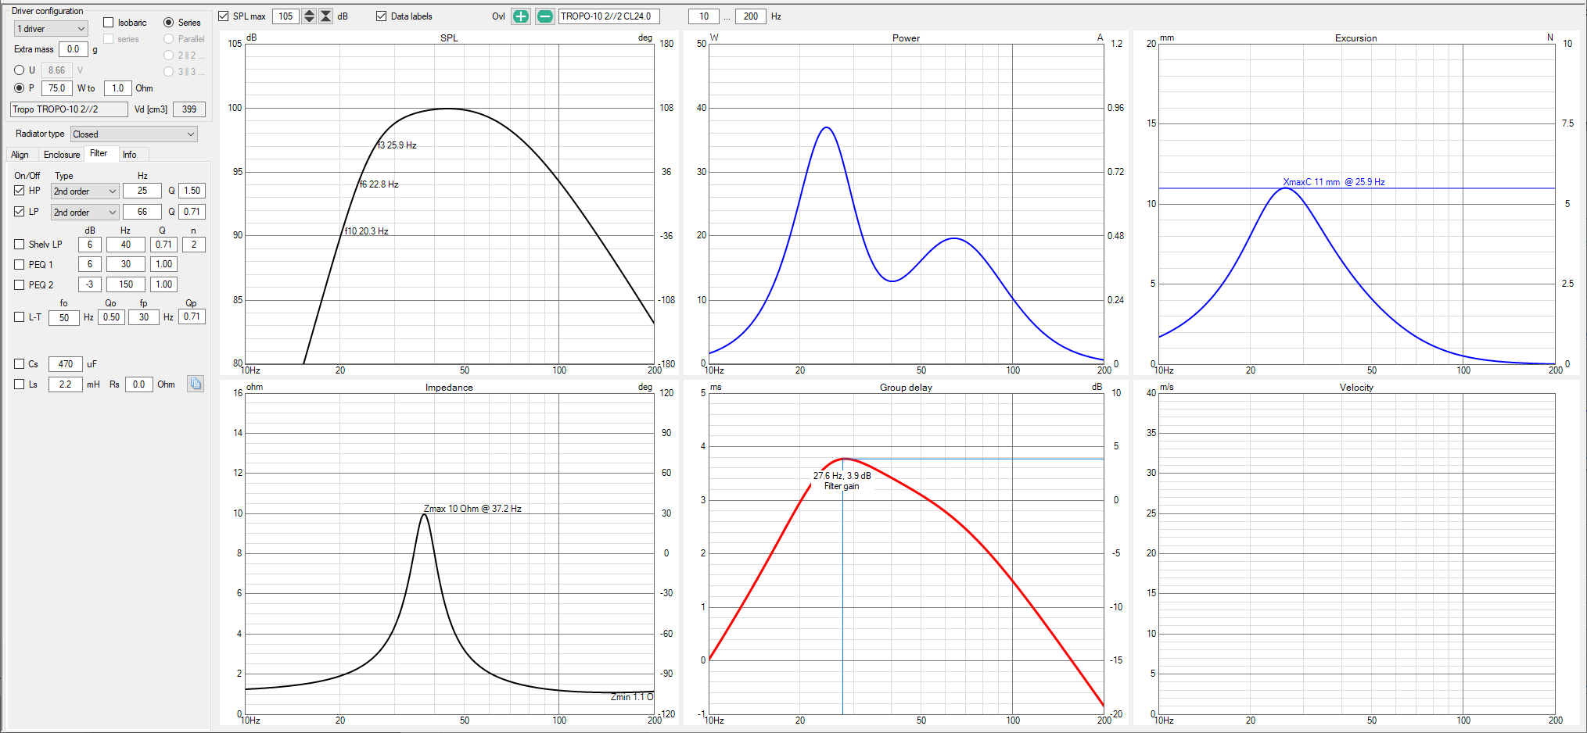1587x733 pixels.
Task: Click the SPL max autoscale icon
Action: (326, 16)
